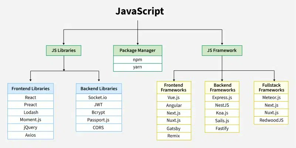The height and width of the screenshot is (148, 296).
Task: Select the Package Manager header box
Action: (x=137, y=51)
